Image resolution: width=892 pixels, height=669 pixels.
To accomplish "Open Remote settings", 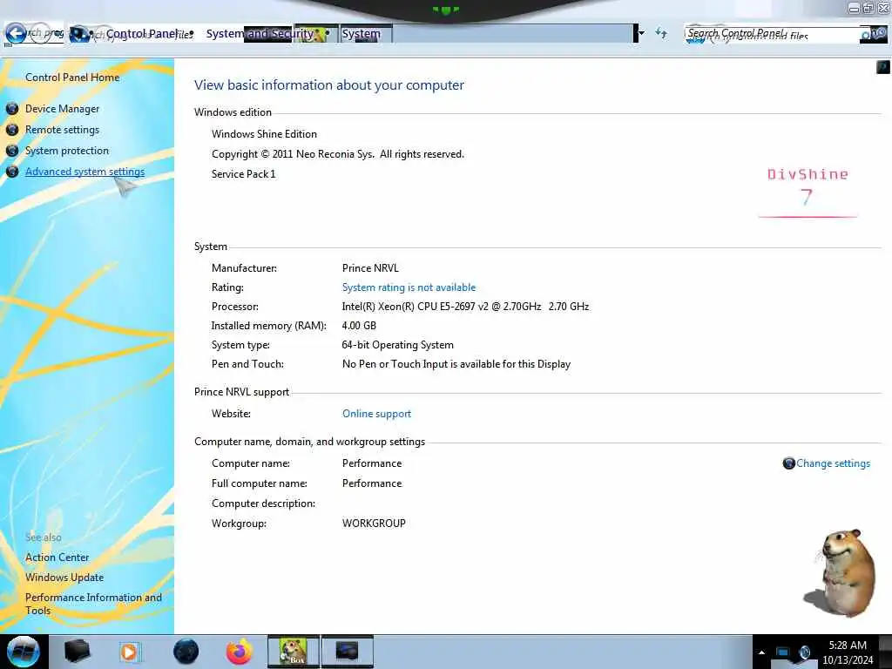I will click(x=62, y=130).
